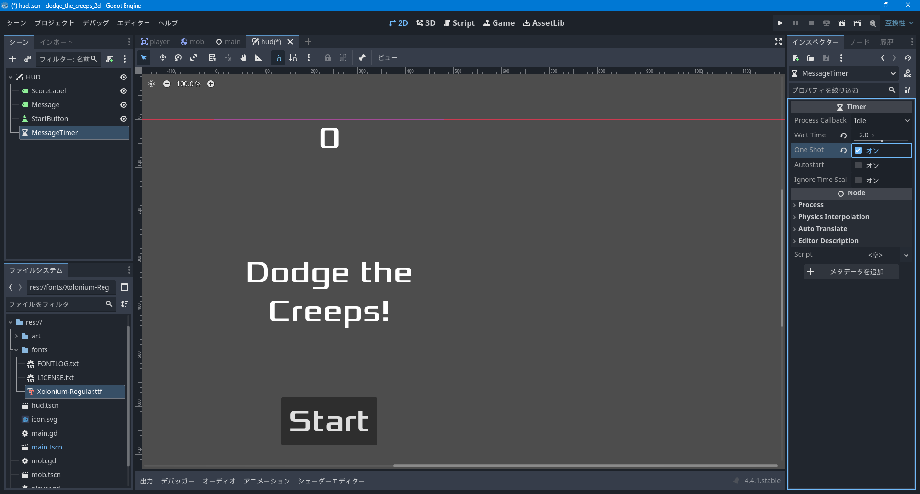Toggle filesystem split mode icon
920x494 pixels.
125,287
